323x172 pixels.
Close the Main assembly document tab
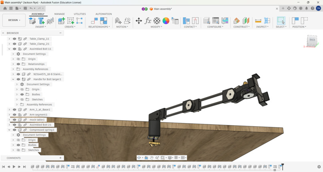(x=277, y=9)
